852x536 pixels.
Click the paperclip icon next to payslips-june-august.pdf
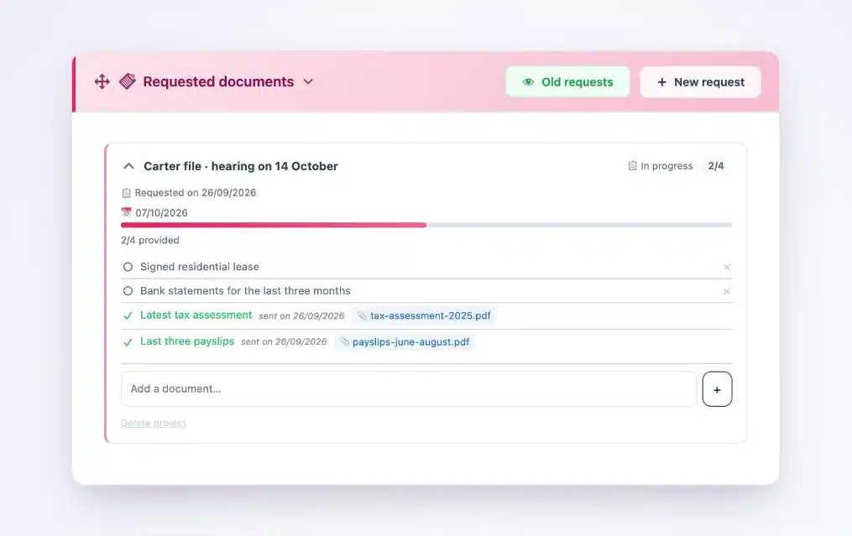[344, 341]
